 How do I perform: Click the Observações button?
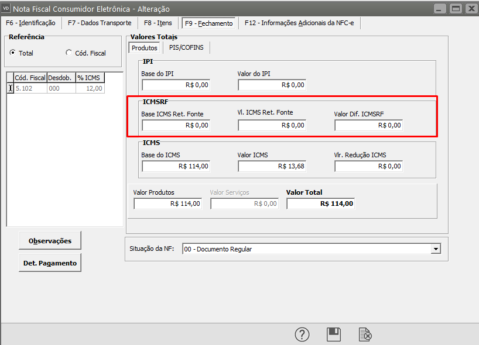coord(50,240)
